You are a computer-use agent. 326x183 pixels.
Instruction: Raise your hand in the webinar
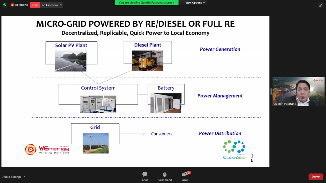[165, 176]
